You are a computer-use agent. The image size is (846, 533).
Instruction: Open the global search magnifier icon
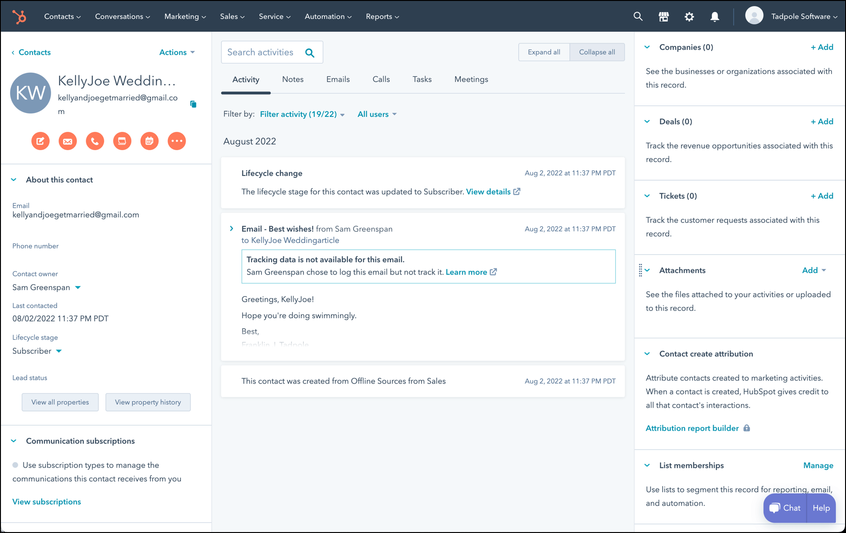pyautogui.click(x=638, y=16)
